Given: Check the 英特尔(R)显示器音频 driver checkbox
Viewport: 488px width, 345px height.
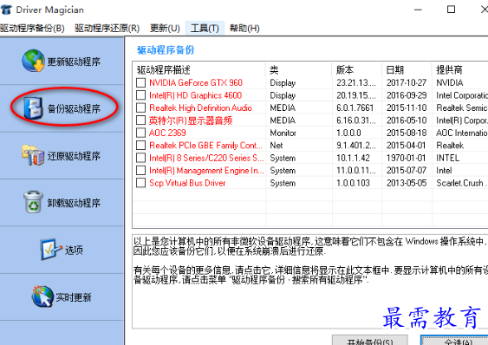Looking at the screenshot, I should click(141, 120).
